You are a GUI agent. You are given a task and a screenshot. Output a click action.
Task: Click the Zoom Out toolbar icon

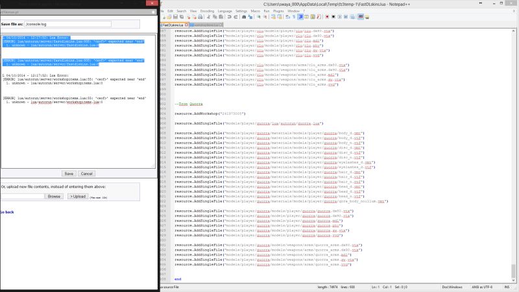[x=265, y=17]
